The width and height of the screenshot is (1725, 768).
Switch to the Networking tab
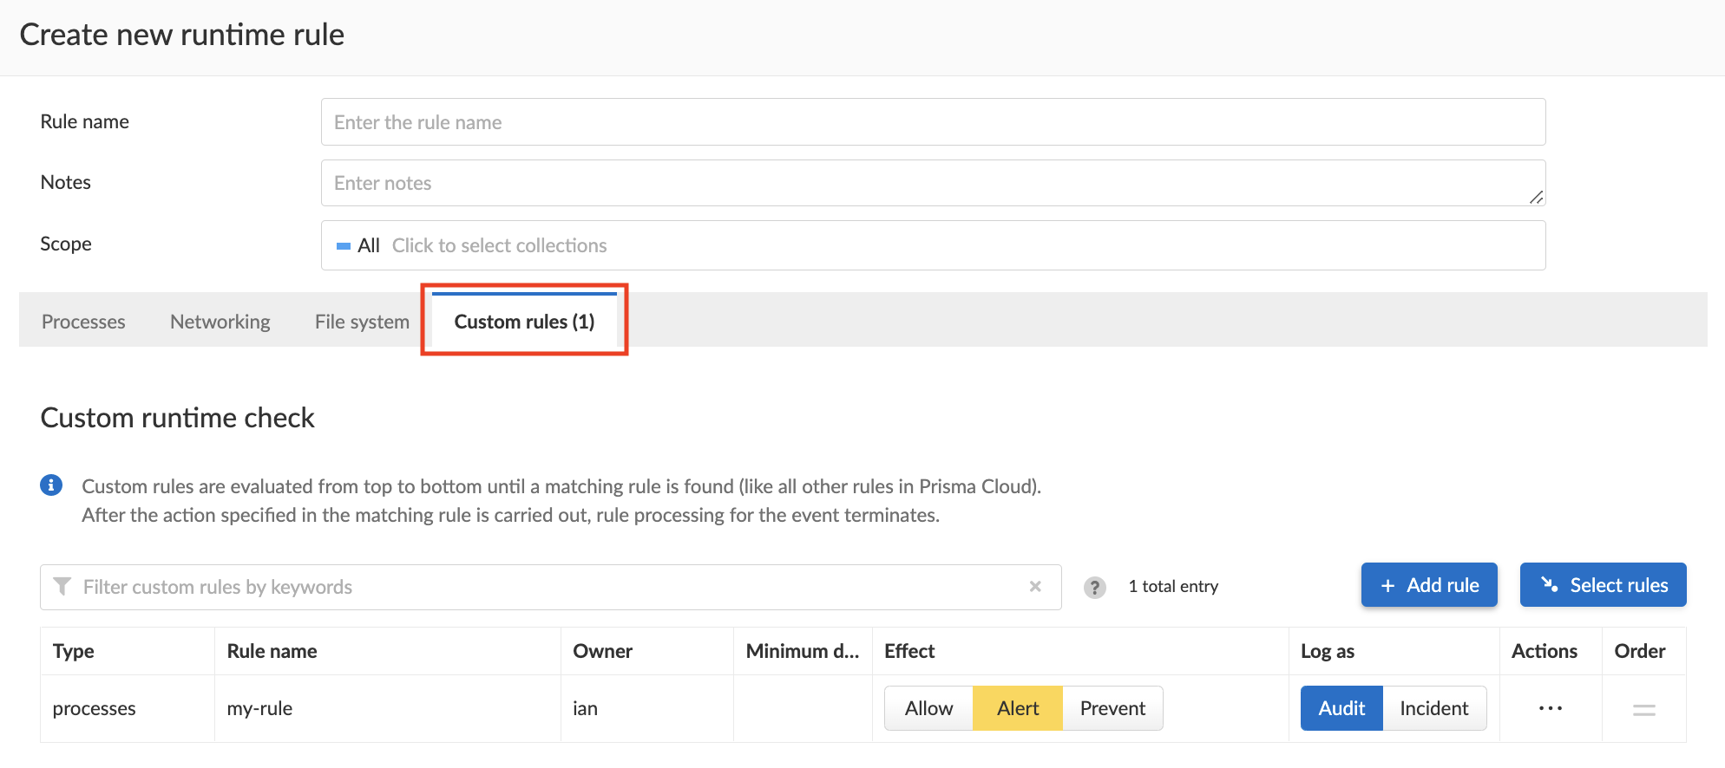(x=220, y=322)
